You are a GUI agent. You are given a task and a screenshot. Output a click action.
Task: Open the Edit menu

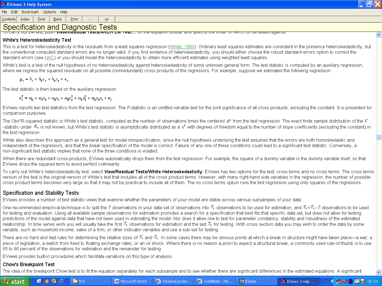[14, 12]
